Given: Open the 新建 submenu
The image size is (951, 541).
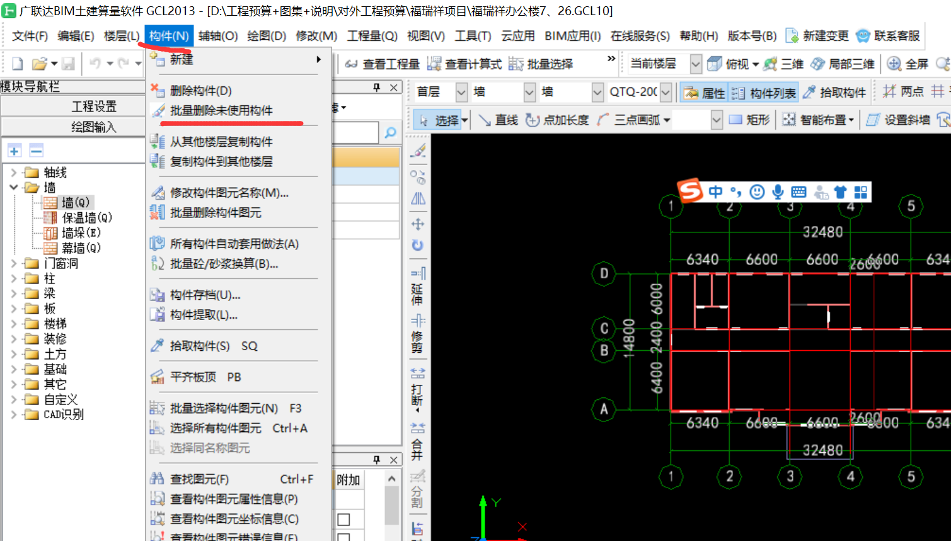Looking at the screenshot, I should 238,59.
